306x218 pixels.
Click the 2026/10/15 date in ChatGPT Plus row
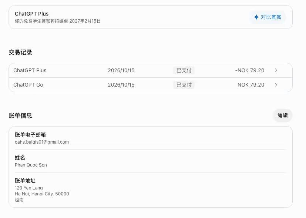[x=121, y=70]
